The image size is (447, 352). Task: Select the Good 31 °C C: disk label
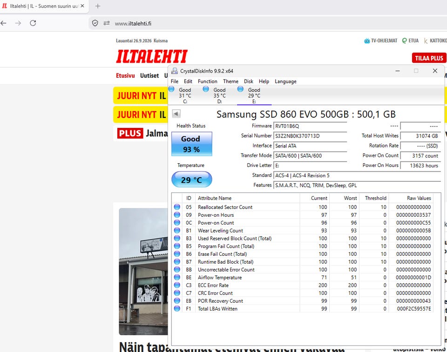pos(185,95)
